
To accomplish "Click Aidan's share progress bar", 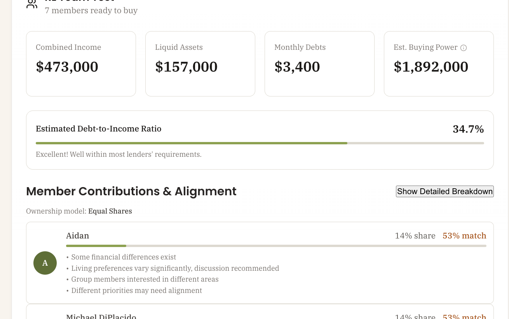I will pos(276,246).
